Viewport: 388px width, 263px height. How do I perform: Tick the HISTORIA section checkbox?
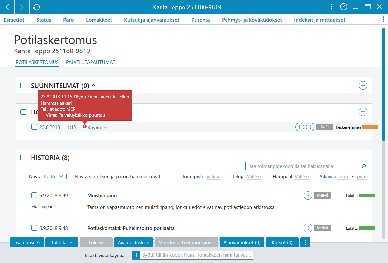[23, 158]
